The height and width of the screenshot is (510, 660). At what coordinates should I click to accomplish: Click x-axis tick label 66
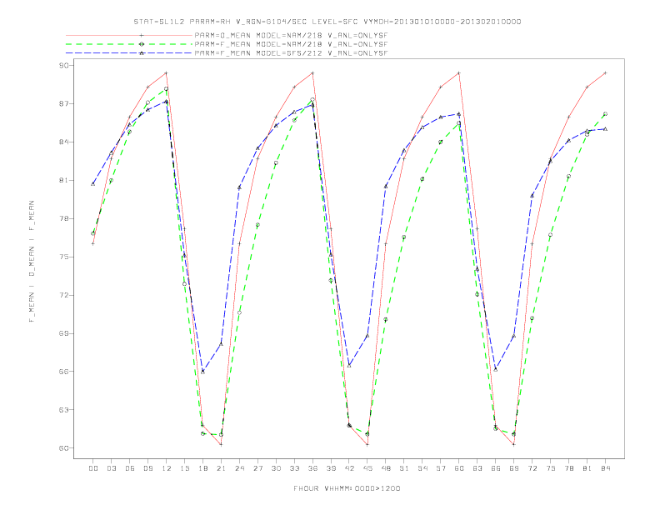click(496, 468)
